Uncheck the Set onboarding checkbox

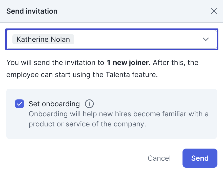[19, 104]
